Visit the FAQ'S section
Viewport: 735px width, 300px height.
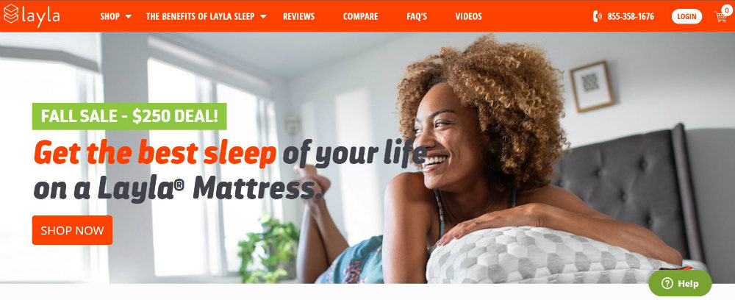click(x=417, y=16)
